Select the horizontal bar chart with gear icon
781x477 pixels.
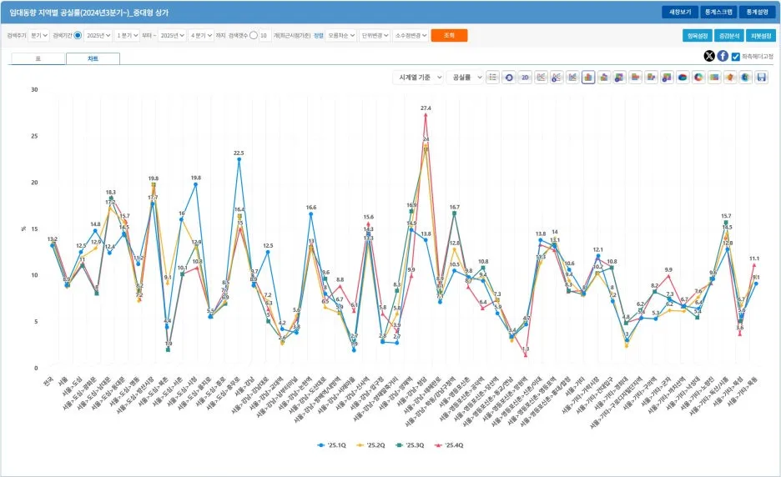point(667,78)
